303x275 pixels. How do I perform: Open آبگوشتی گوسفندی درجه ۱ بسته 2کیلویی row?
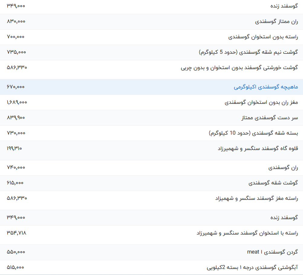(x=254, y=267)
